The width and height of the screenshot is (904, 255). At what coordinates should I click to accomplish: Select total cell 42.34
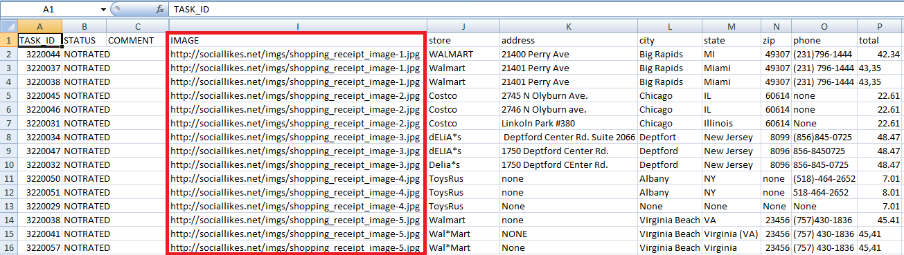(x=880, y=54)
